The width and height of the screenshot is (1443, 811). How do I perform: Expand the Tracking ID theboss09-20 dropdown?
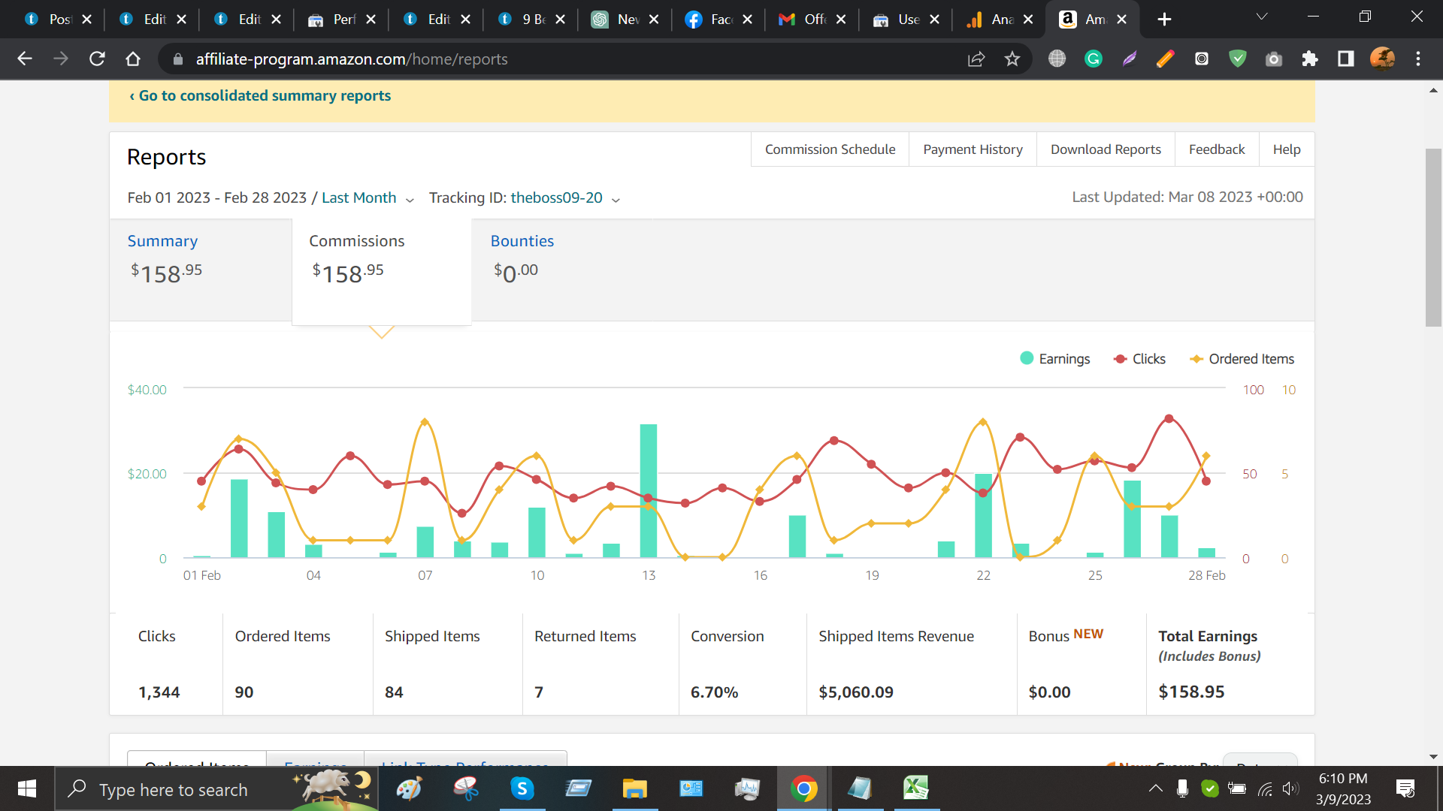point(564,197)
